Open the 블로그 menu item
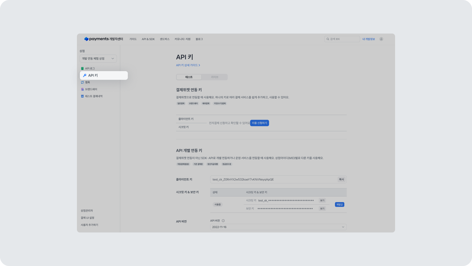 (199, 39)
